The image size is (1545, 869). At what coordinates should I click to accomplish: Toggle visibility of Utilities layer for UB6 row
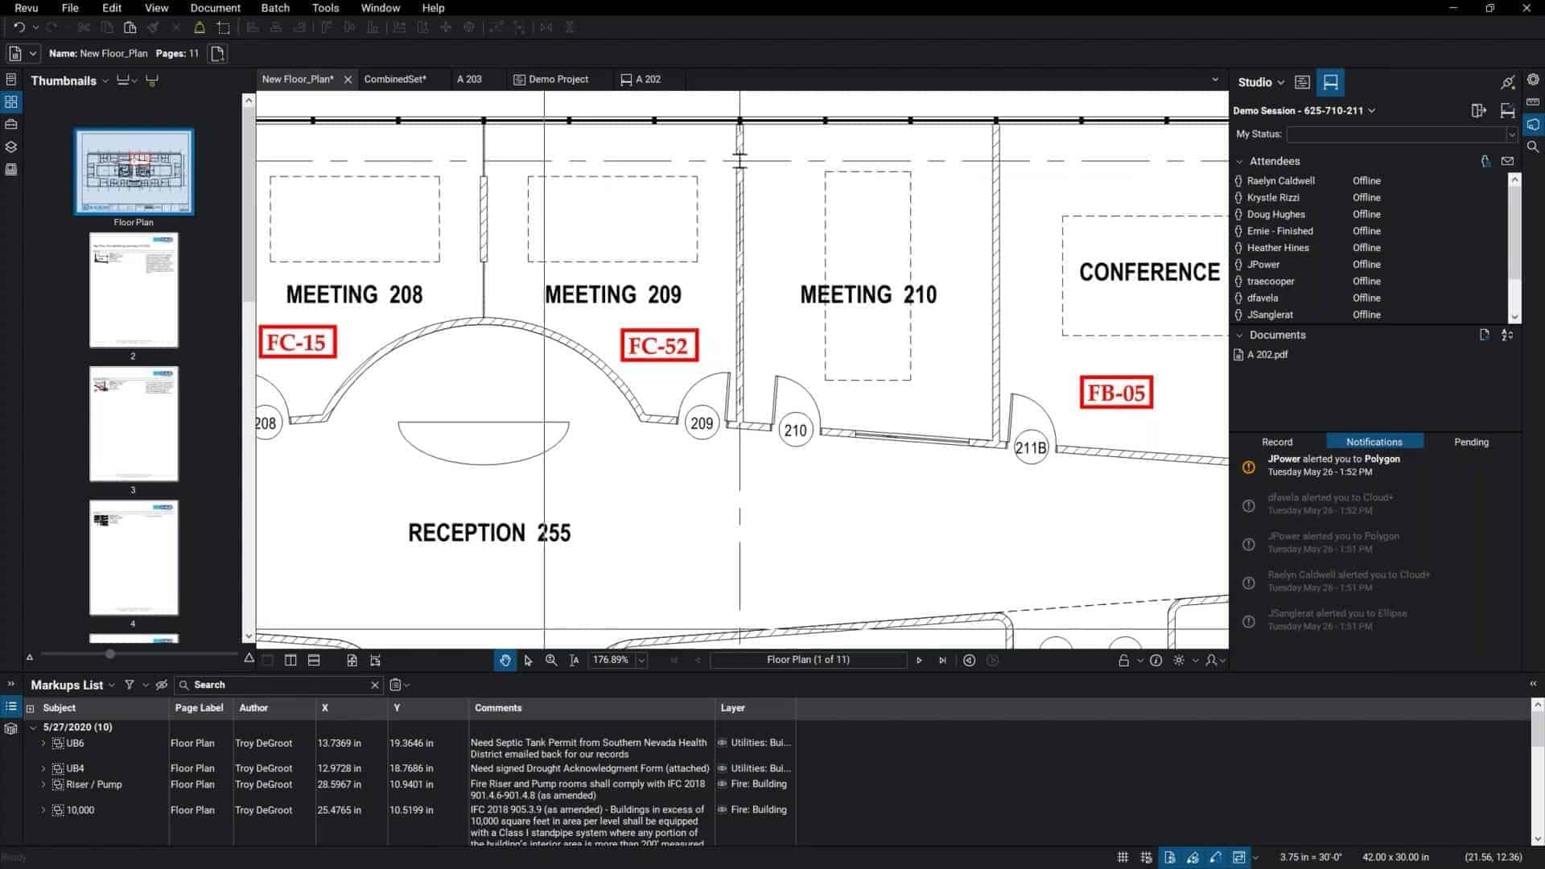(722, 743)
